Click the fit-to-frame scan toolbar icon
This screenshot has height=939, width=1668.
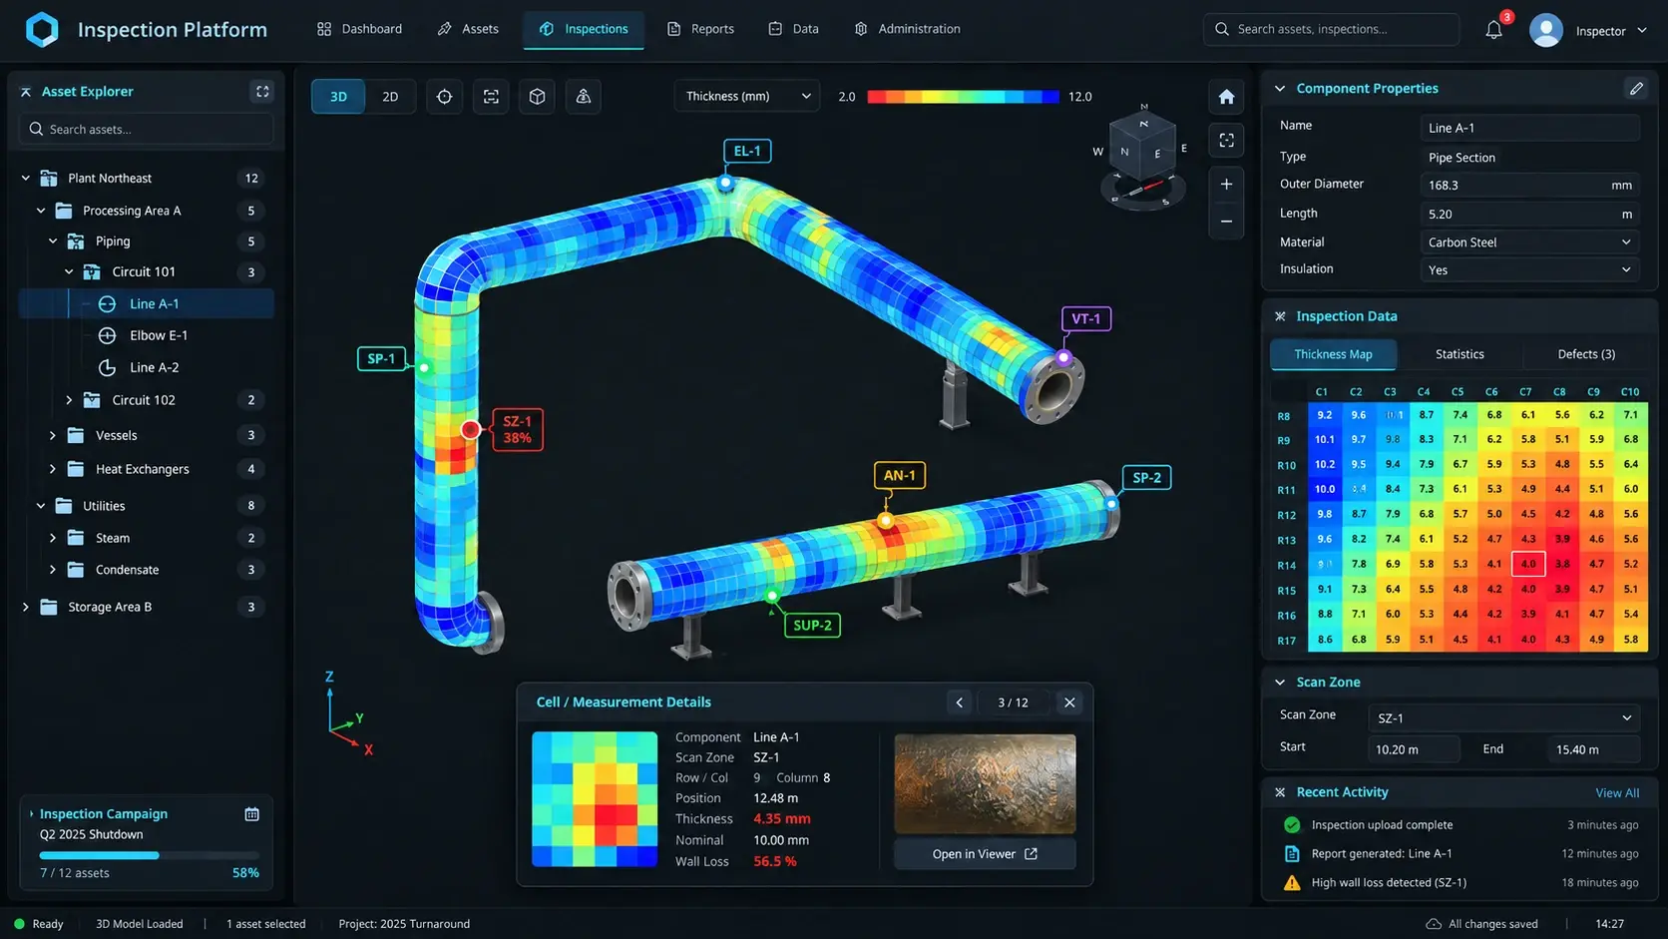(x=491, y=97)
